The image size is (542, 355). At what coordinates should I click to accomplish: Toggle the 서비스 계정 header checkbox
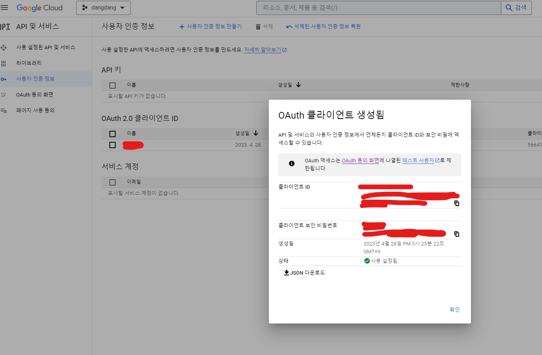112,182
